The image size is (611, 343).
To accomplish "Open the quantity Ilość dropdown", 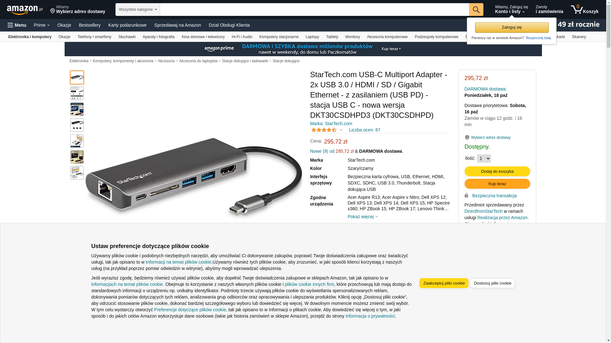I will tap(484, 158).
